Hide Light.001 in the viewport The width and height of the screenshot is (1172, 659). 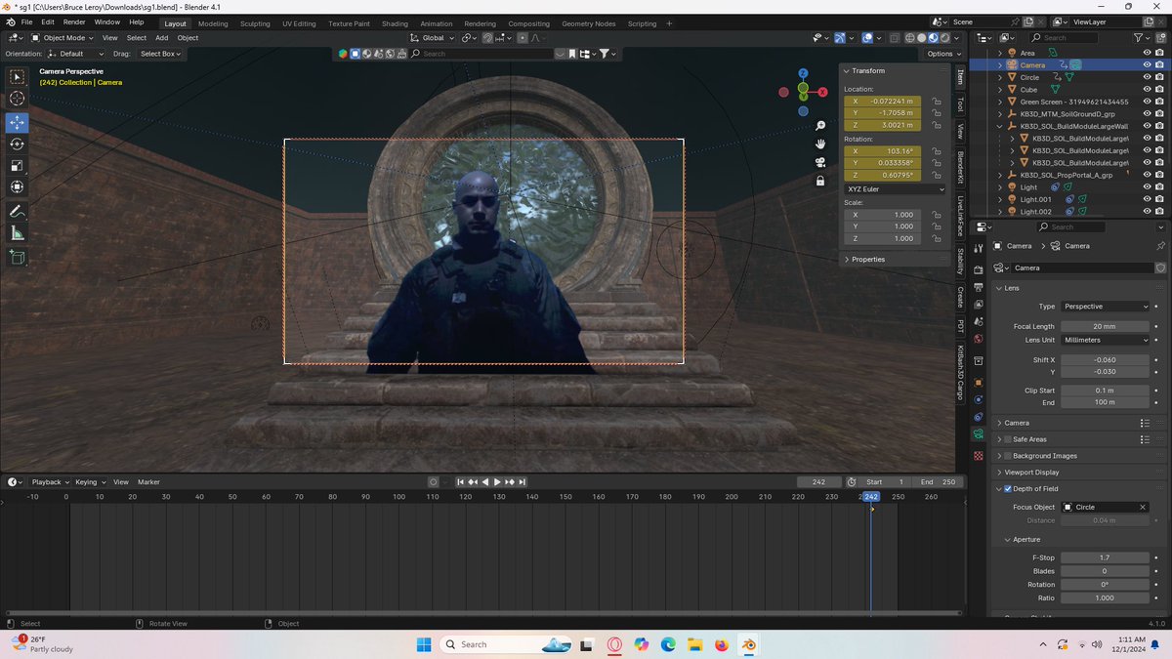click(1148, 199)
